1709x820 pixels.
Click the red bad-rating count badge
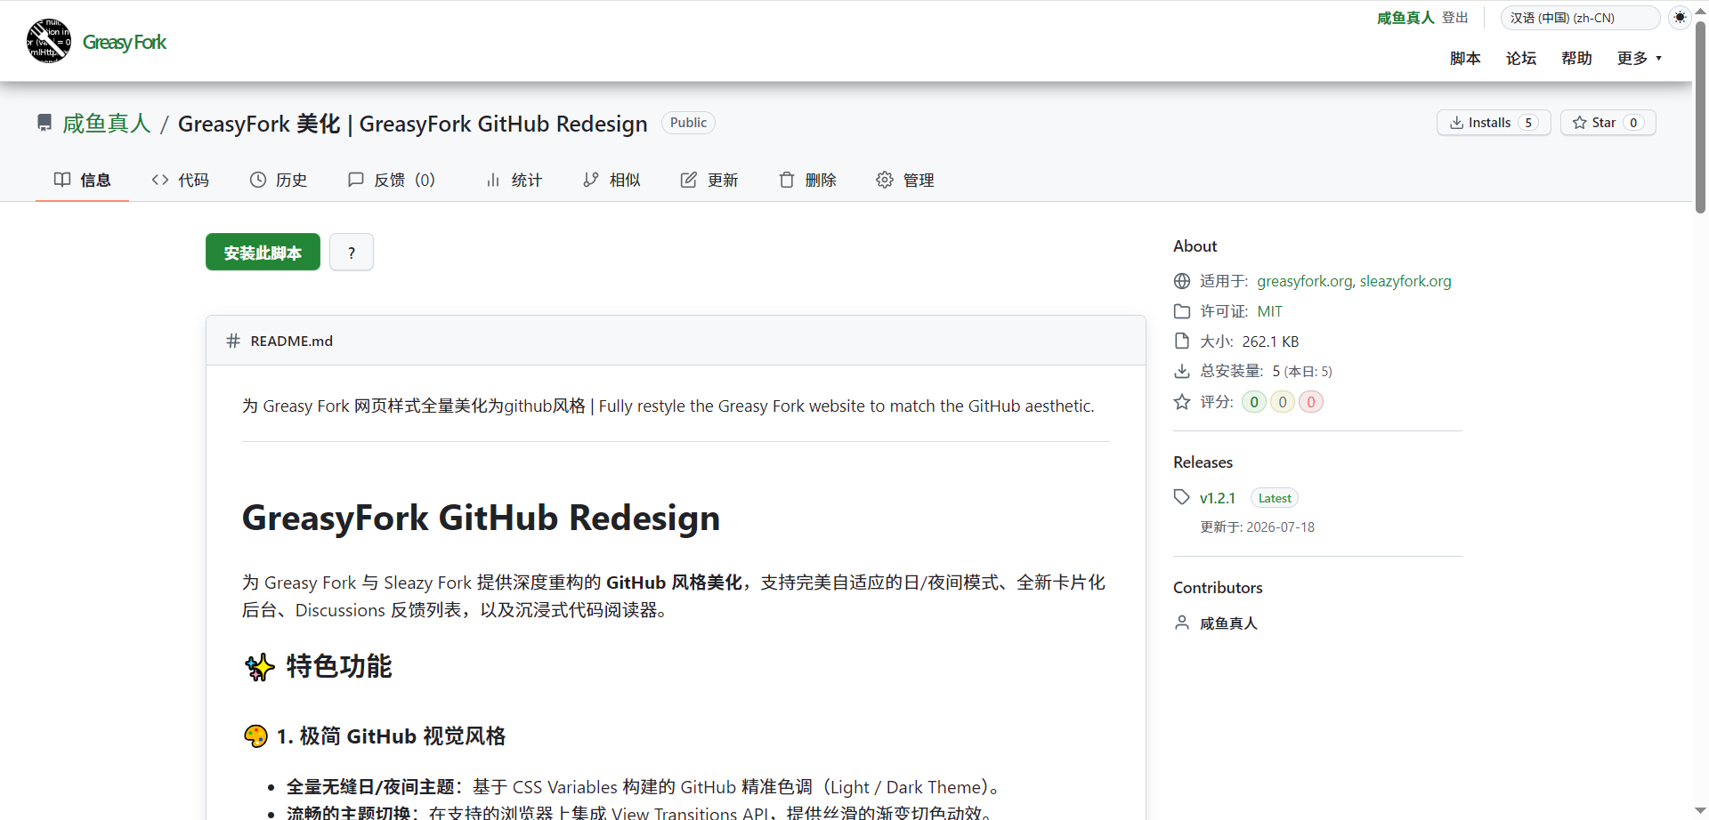click(1311, 402)
